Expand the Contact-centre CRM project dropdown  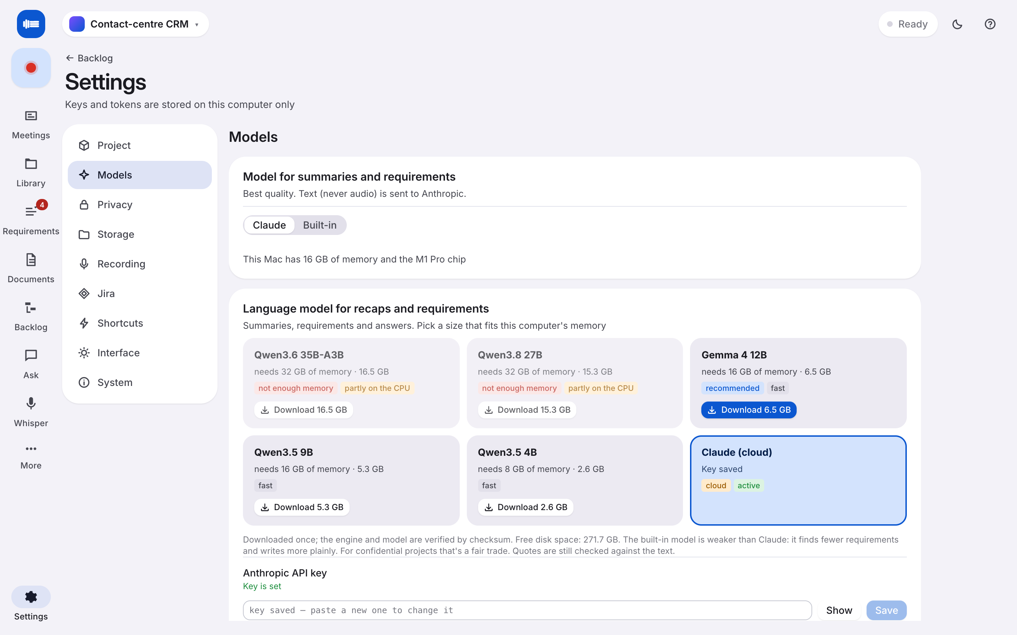135,24
